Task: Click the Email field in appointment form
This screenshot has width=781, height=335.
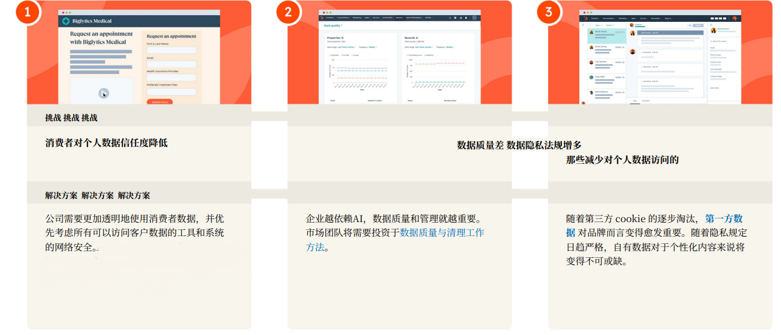Action: pos(172,64)
